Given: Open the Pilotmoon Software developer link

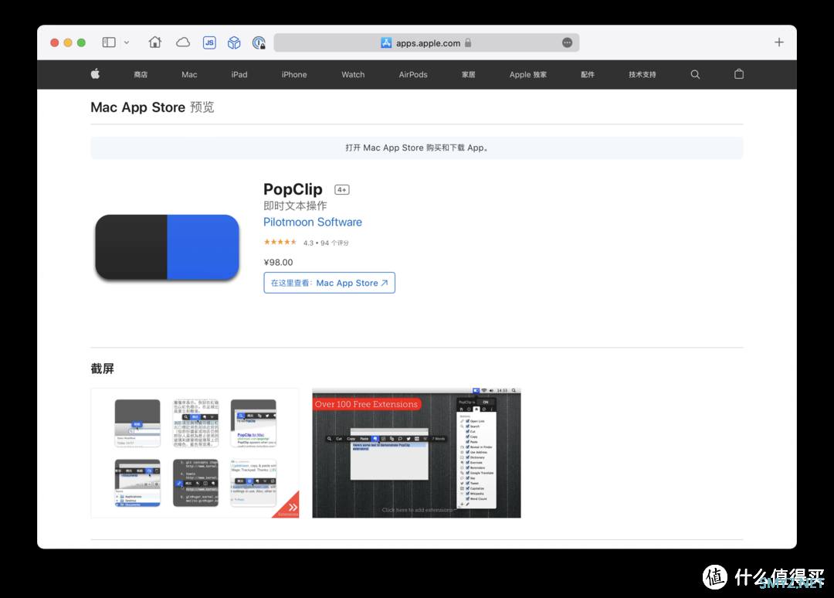Looking at the screenshot, I should [x=313, y=223].
